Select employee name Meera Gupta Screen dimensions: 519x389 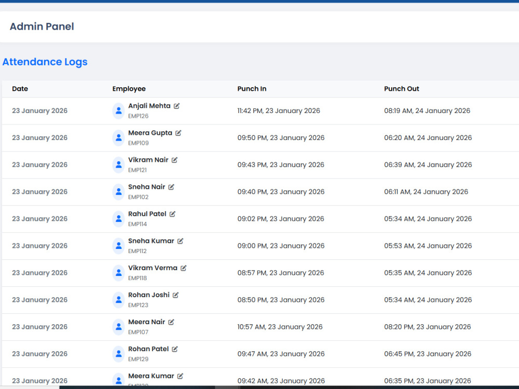coord(151,133)
